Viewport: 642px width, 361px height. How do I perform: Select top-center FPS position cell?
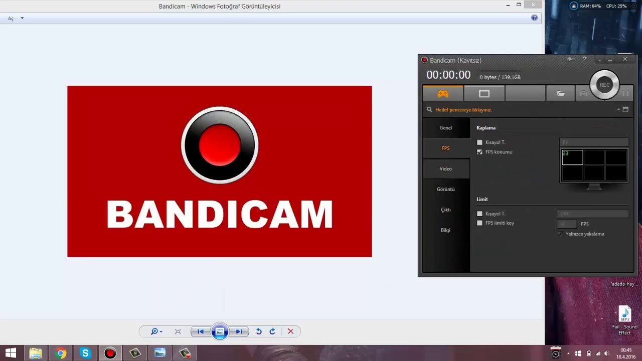click(x=594, y=157)
